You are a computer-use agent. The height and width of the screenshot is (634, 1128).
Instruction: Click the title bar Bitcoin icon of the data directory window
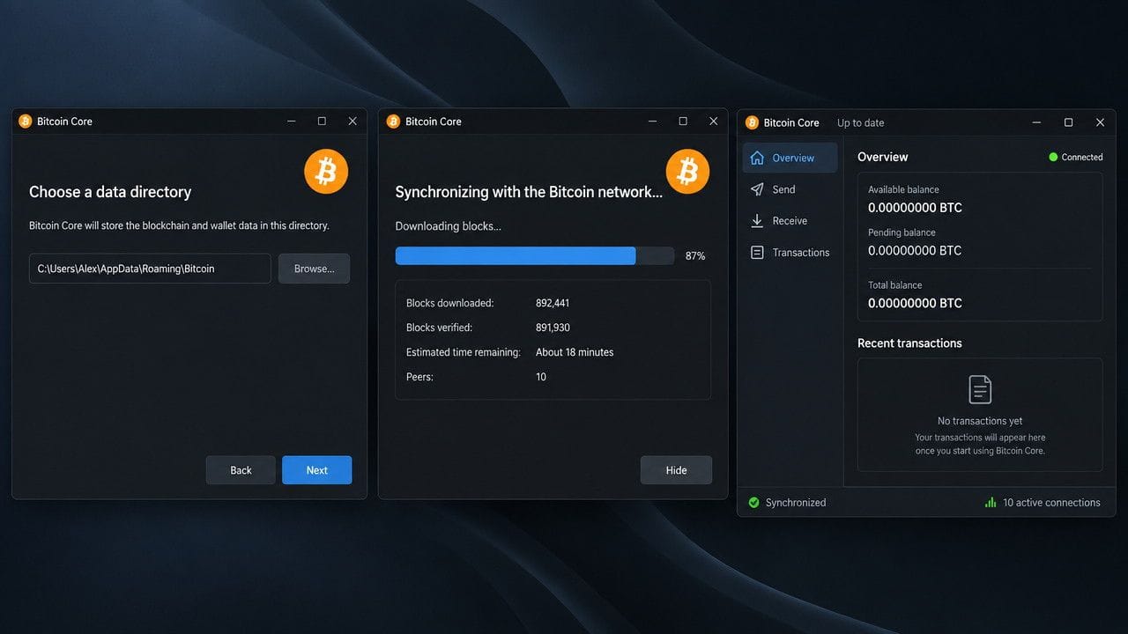pos(25,122)
